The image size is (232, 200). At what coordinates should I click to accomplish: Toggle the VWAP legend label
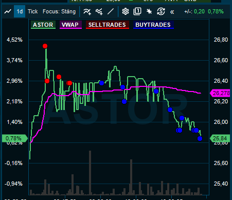70,25
